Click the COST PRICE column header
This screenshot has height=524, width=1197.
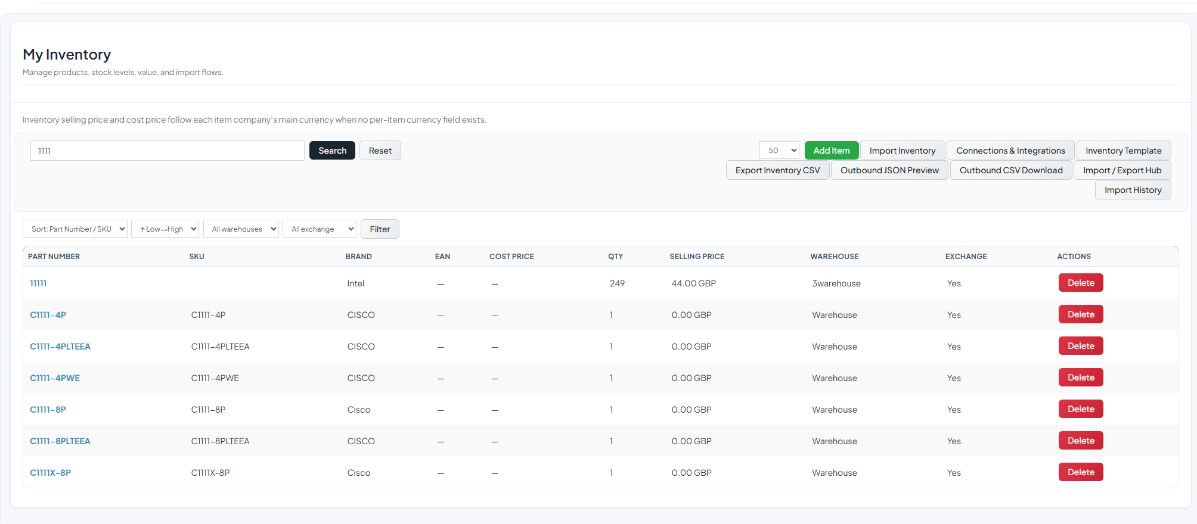point(511,257)
